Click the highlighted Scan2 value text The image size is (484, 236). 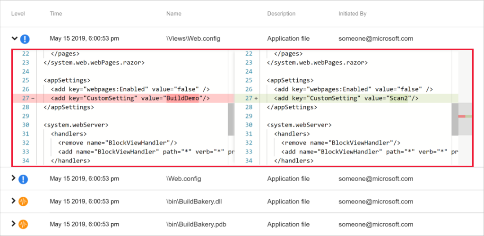tap(400, 98)
